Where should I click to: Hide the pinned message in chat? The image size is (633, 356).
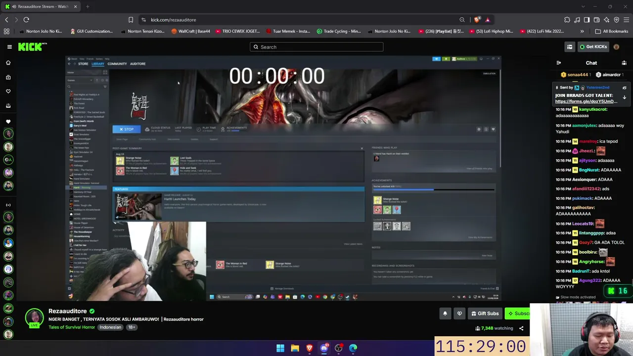click(624, 88)
